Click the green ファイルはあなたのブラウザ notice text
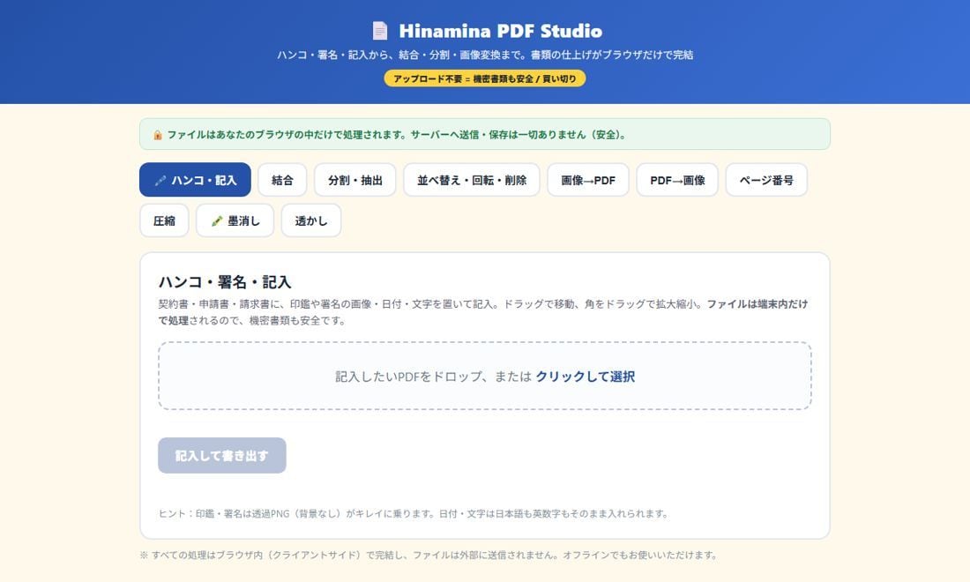The height and width of the screenshot is (582, 970). pyautogui.click(x=398, y=135)
